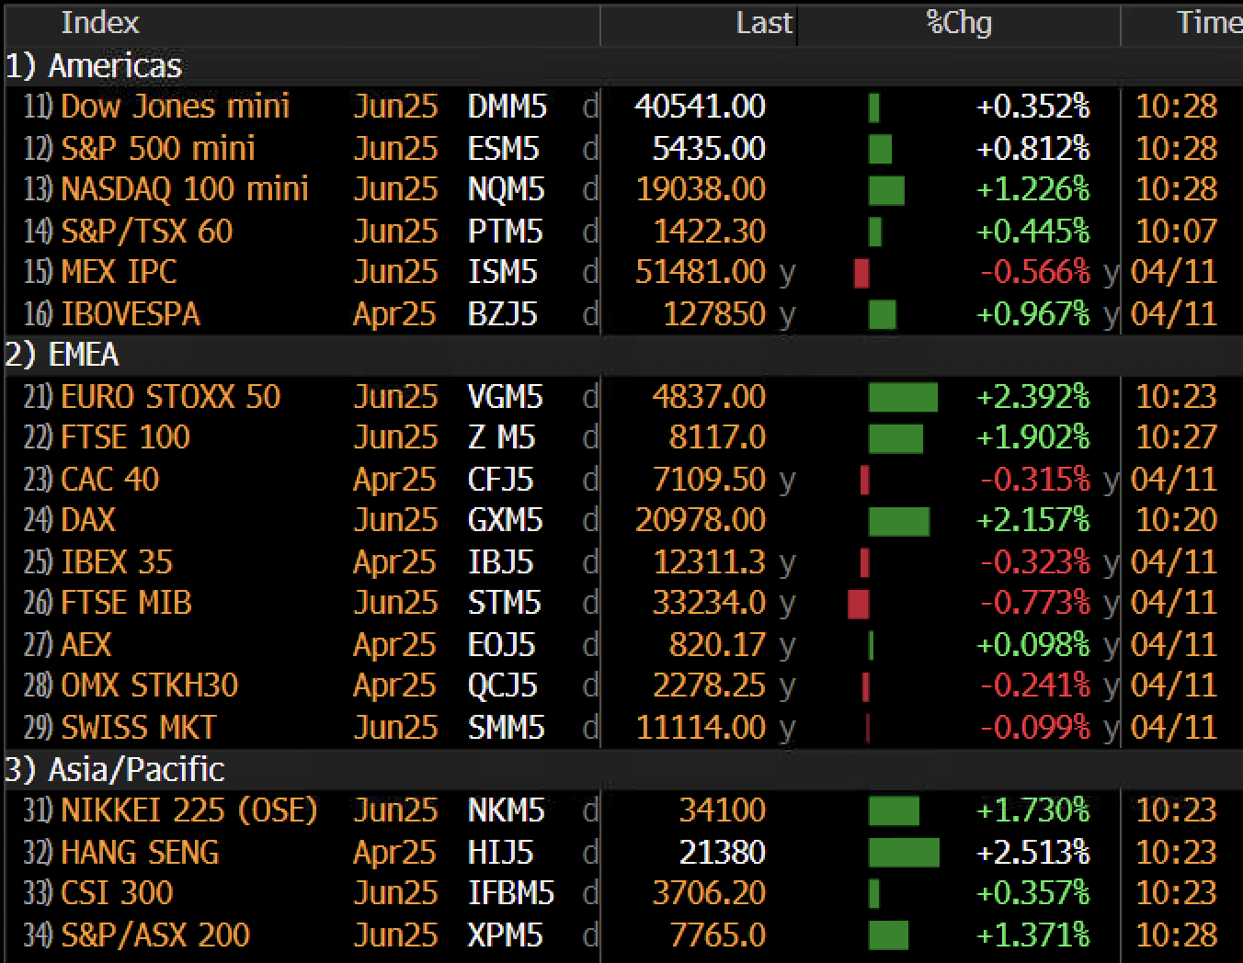Click the +2.513% HANG SENG change

[1032, 852]
